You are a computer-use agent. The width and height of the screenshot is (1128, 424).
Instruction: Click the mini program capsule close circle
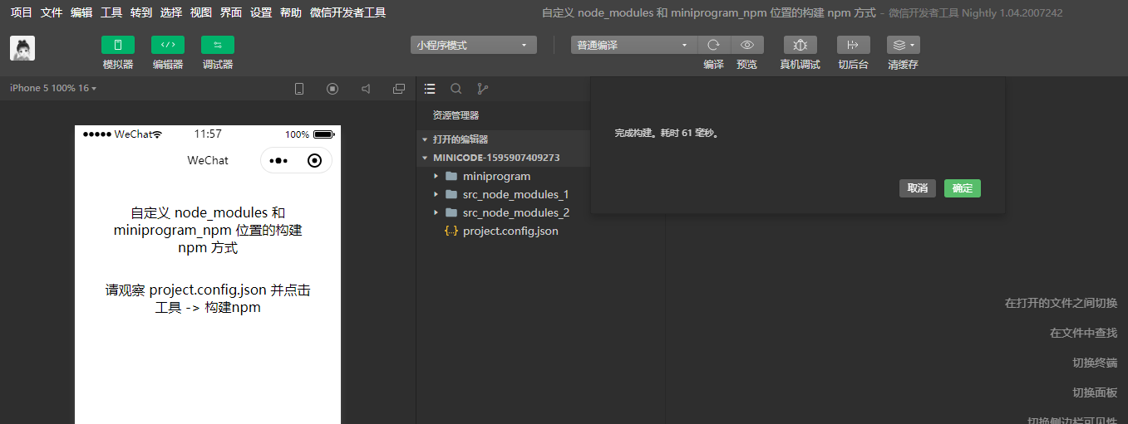[314, 161]
